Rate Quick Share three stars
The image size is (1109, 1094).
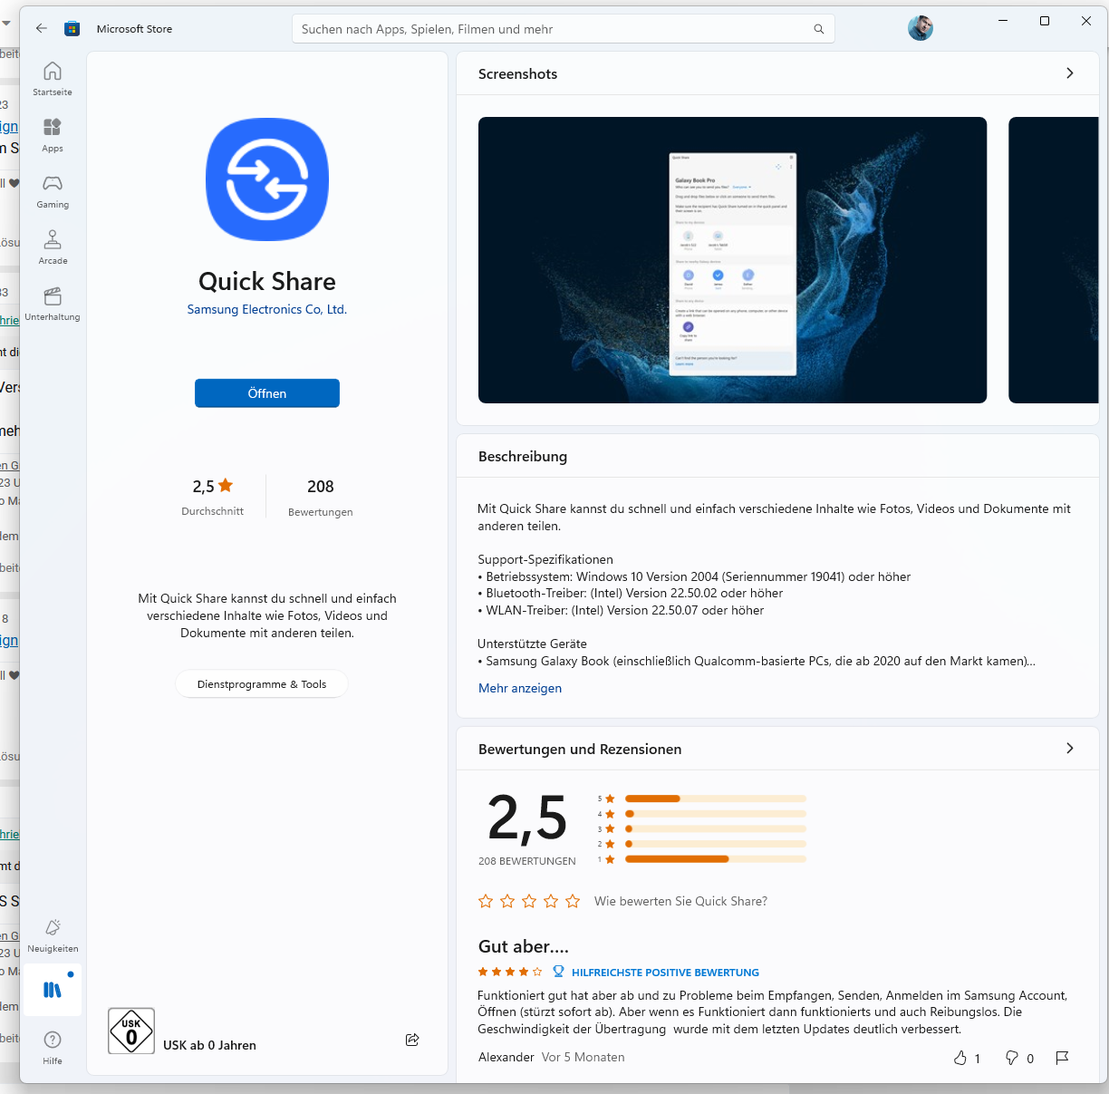point(529,901)
